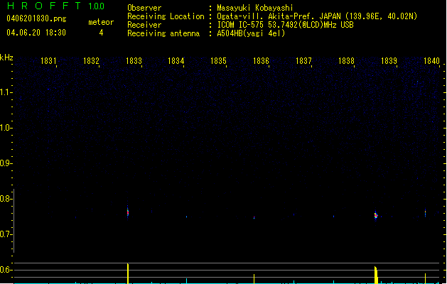Click the 1.1 kHz frequency label

tap(5, 92)
